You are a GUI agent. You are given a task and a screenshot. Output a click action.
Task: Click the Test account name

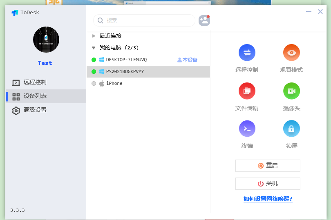point(45,63)
